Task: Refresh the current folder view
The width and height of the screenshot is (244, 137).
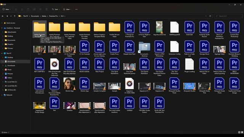Action: 210,16
